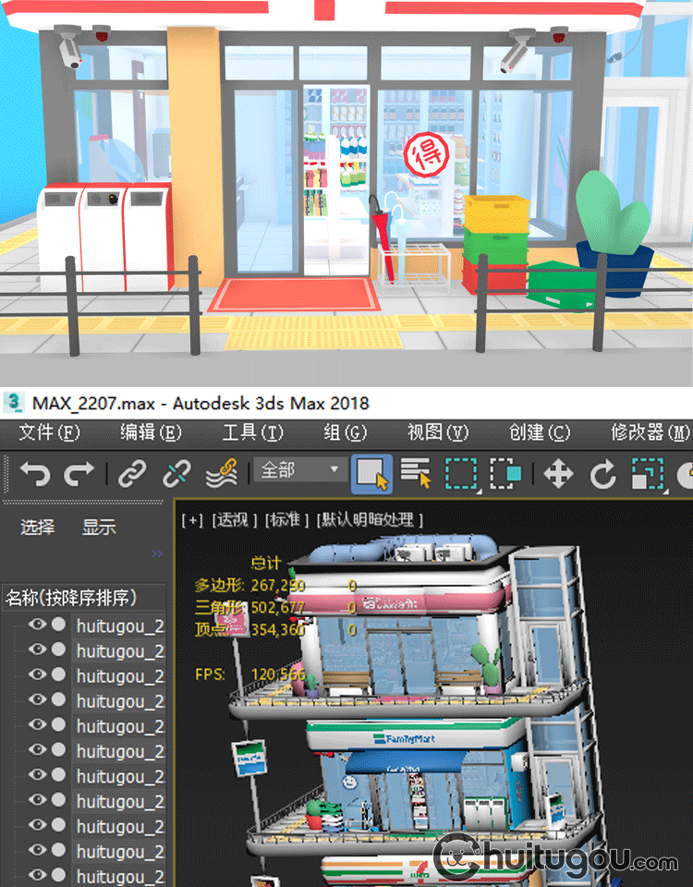
Task: Hide the first huitugou_2 object via eye
Action: 37,626
